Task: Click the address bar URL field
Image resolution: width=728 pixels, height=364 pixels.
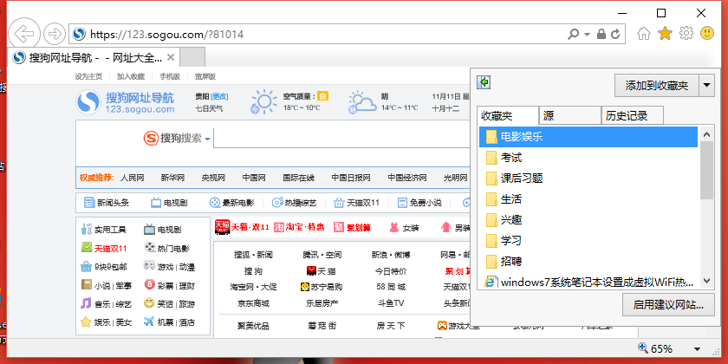Action: (321, 34)
